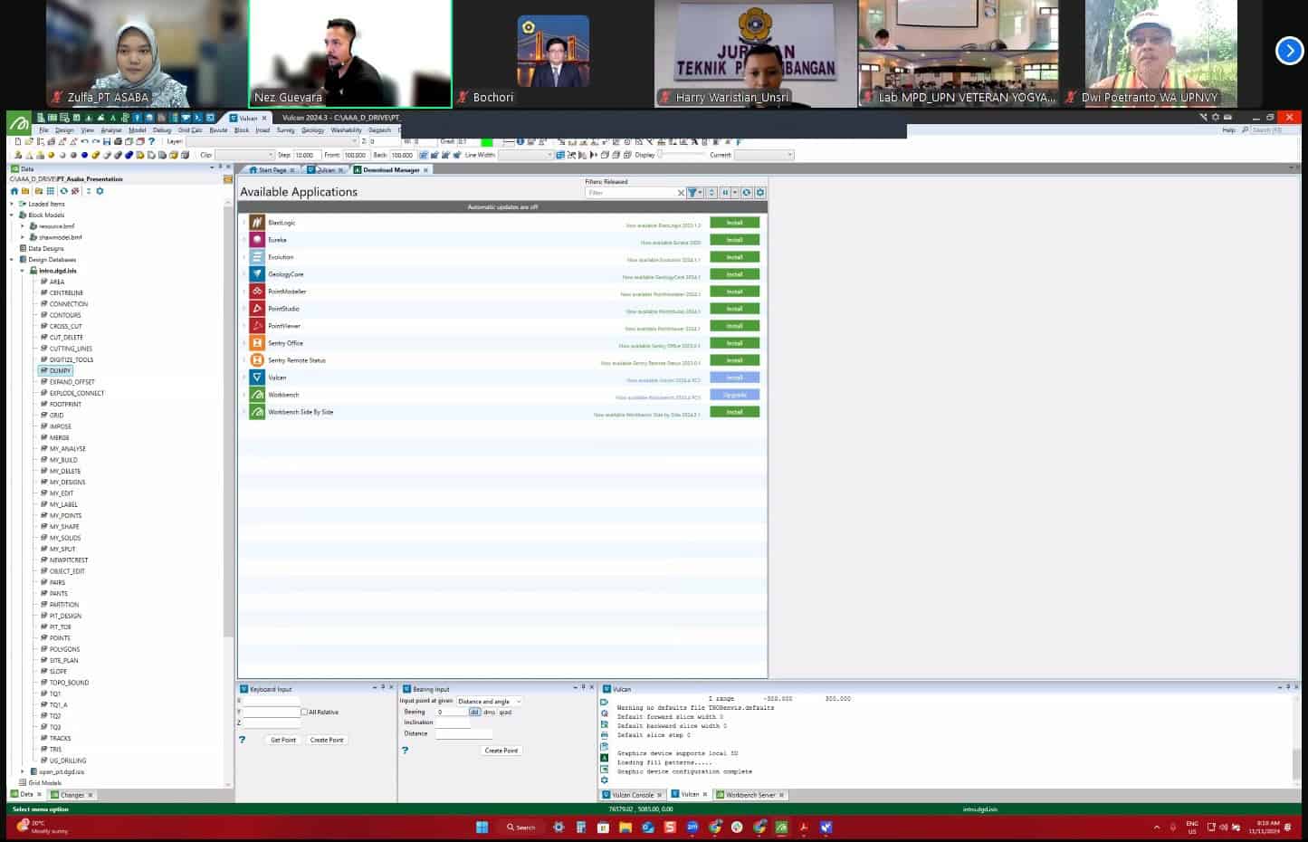This screenshot has height=842, width=1308.
Task: Click the PointViewer application icon
Action: pos(258,326)
